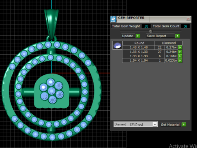197x148 pixels.
Task: Close the Gem Reporter panel
Action: pyautogui.click(x=188, y=19)
